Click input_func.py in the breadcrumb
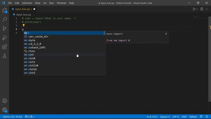Viewport: 211px width, 119px height. click(23, 15)
